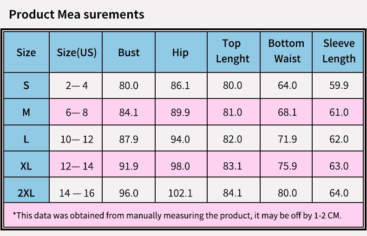The height and width of the screenshot is (236, 367).
Task: Select the Size column header
Action: pos(26,52)
